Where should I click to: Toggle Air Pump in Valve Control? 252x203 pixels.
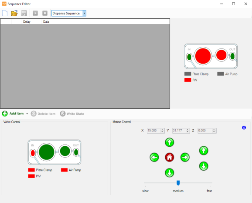point(71,170)
